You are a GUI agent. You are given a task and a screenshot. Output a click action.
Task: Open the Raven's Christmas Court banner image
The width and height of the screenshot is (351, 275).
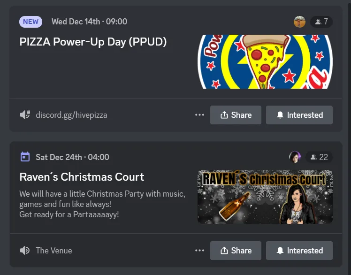pos(265,197)
